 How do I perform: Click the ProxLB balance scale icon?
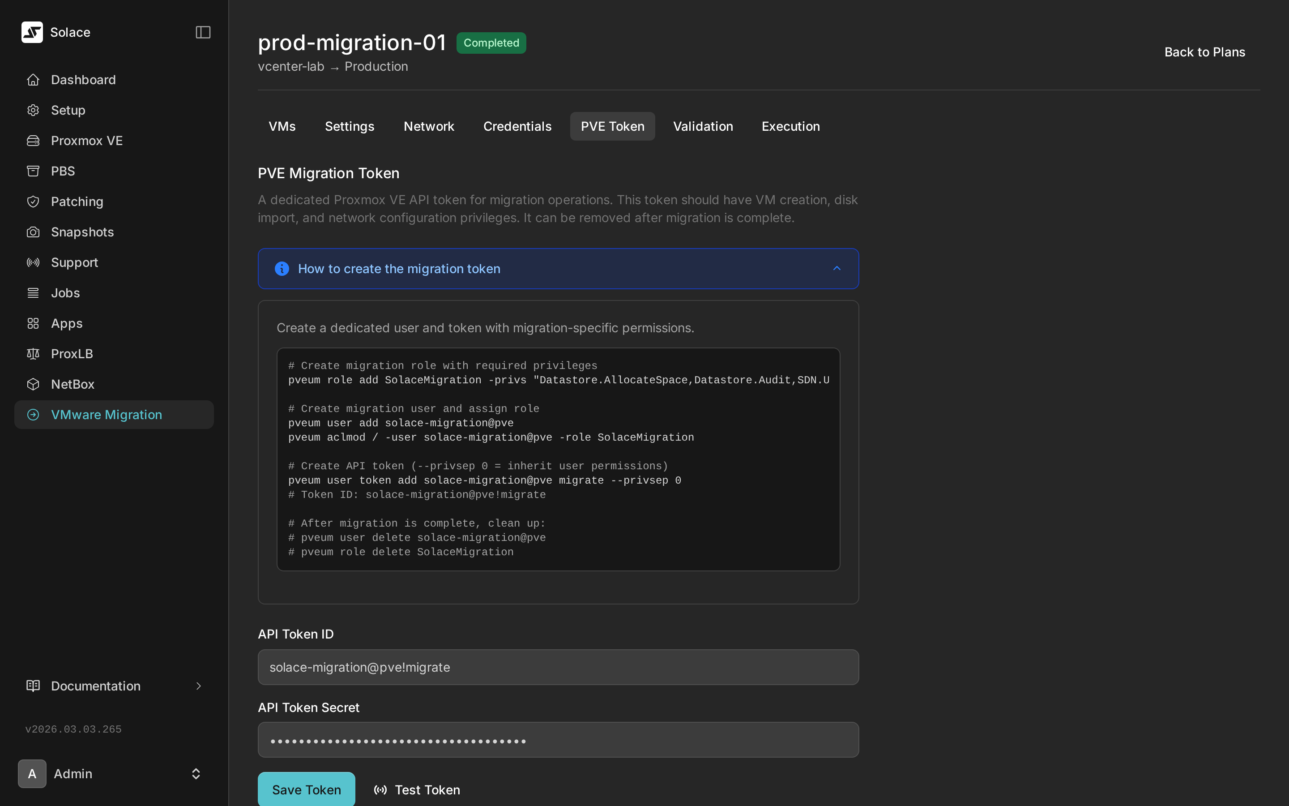click(x=33, y=353)
